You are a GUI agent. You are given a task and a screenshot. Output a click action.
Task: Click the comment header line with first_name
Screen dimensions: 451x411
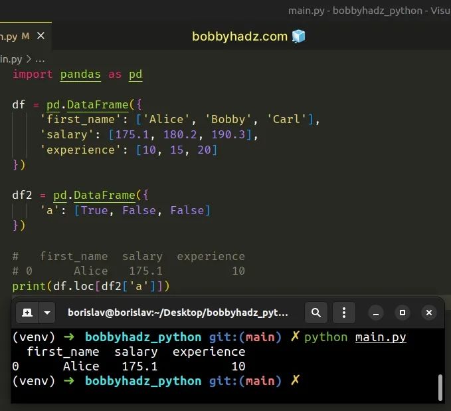pos(129,256)
